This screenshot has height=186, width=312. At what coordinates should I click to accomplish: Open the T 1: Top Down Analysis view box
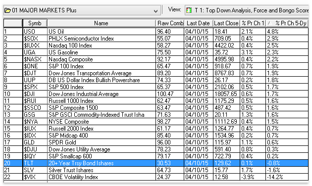[x=247, y=10]
